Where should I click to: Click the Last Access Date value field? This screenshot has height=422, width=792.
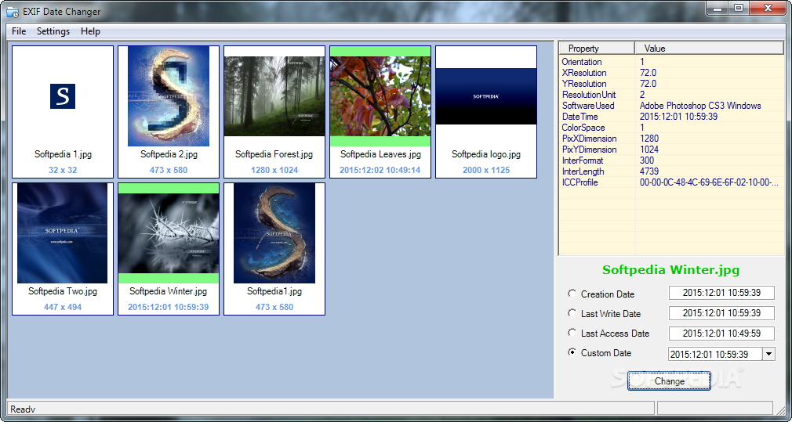(x=721, y=334)
